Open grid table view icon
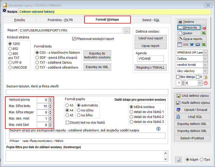Viewport: 215px width, 167px height. click(180, 45)
